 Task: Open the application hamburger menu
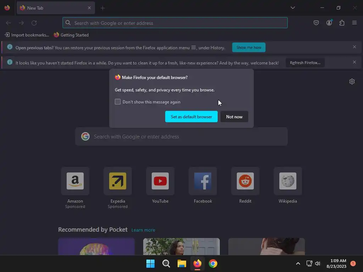click(354, 23)
